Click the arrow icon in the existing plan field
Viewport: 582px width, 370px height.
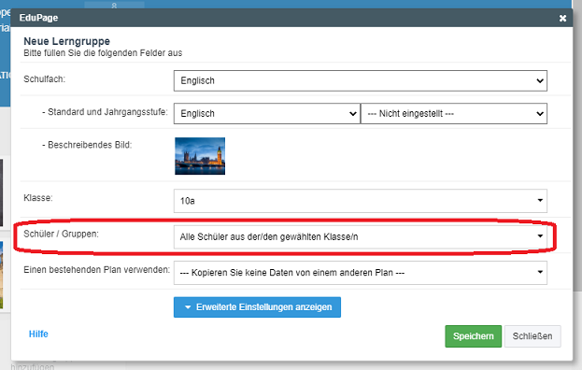pos(540,272)
